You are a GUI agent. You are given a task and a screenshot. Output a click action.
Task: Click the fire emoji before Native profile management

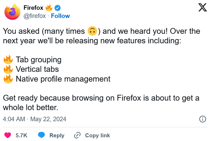click(8, 79)
